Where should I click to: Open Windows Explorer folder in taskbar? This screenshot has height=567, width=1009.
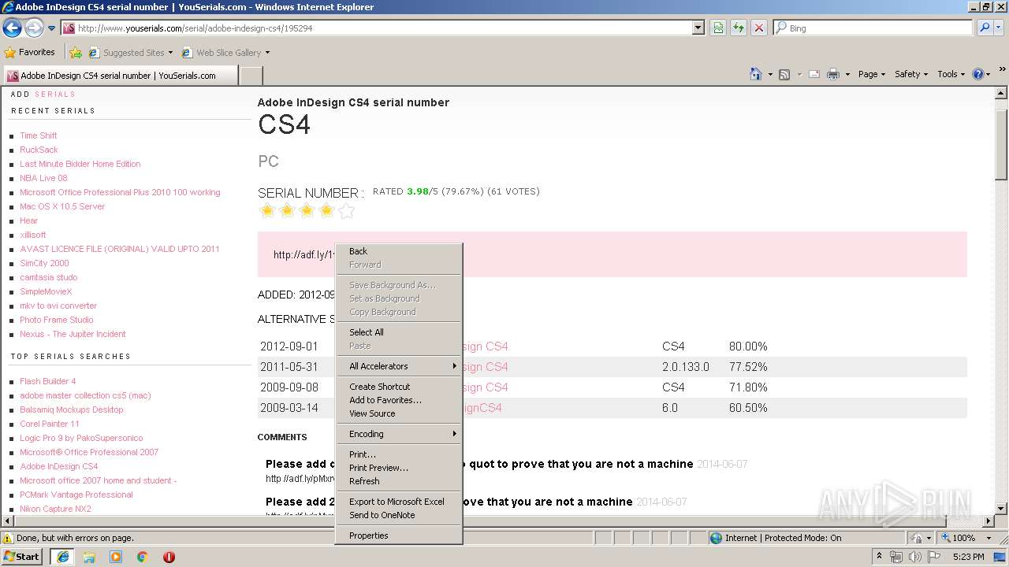89,557
